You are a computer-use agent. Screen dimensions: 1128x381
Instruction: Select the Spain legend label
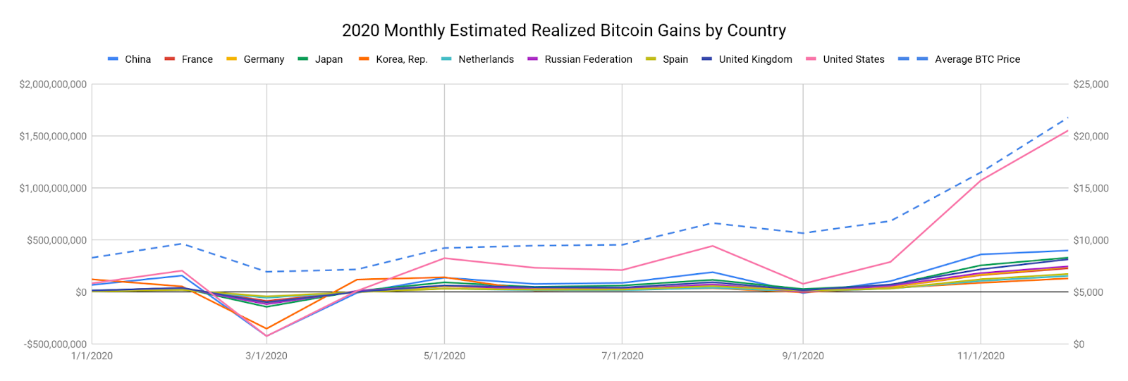[675, 59]
